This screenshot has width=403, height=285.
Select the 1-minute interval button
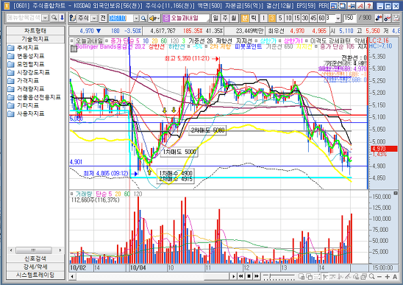tap(263, 18)
